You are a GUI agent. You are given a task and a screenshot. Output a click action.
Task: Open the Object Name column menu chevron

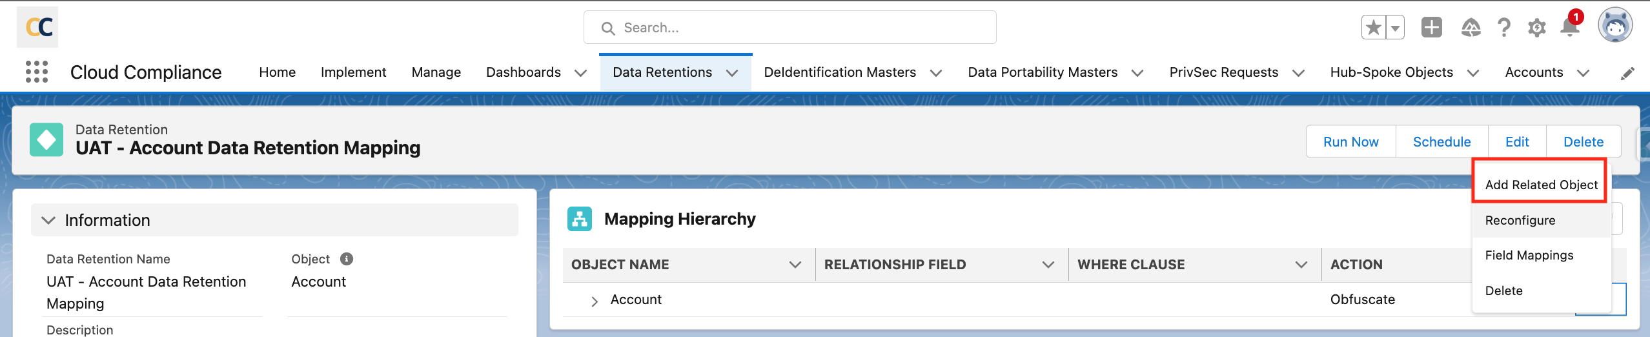point(795,265)
